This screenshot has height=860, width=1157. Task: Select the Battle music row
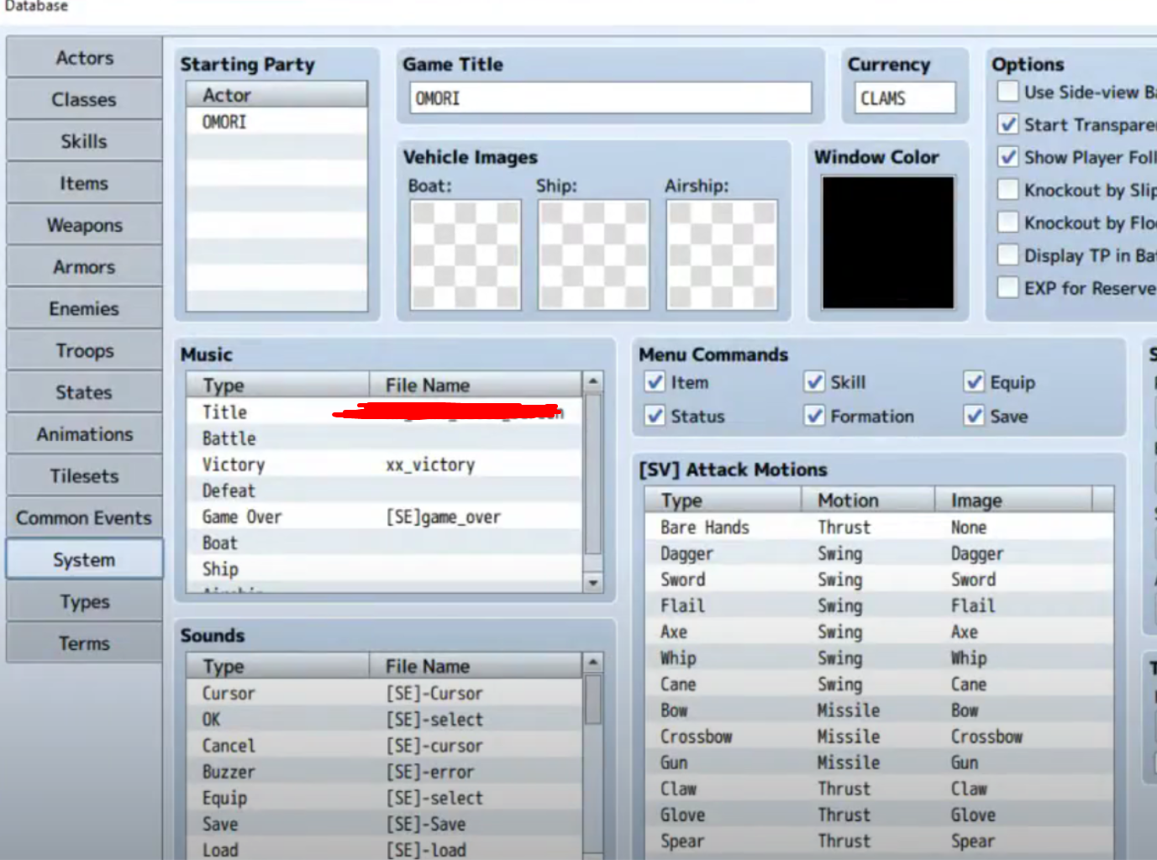point(384,438)
